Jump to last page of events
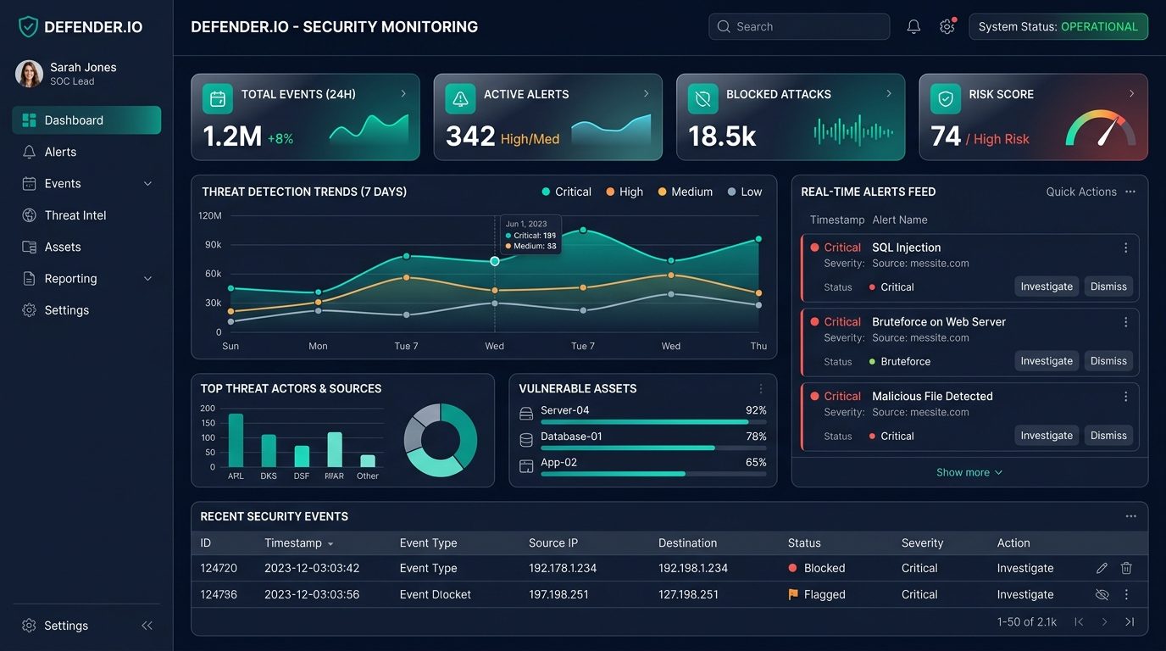The image size is (1166, 651). 1130,622
